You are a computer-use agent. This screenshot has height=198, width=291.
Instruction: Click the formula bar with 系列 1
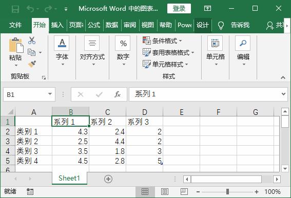(x=205, y=94)
